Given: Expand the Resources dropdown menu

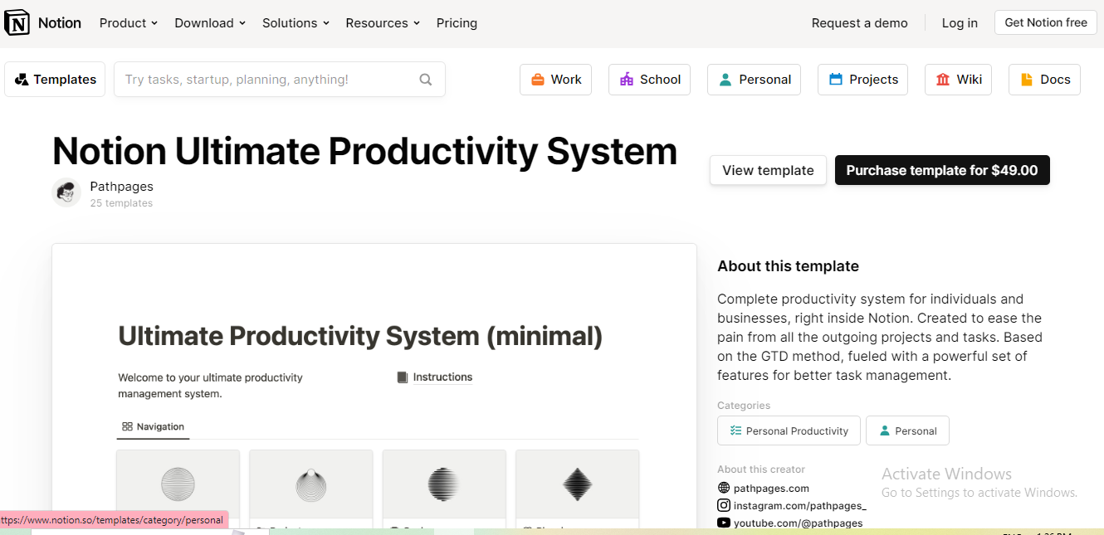Looking at the screenshot, I should click(383, 23).
